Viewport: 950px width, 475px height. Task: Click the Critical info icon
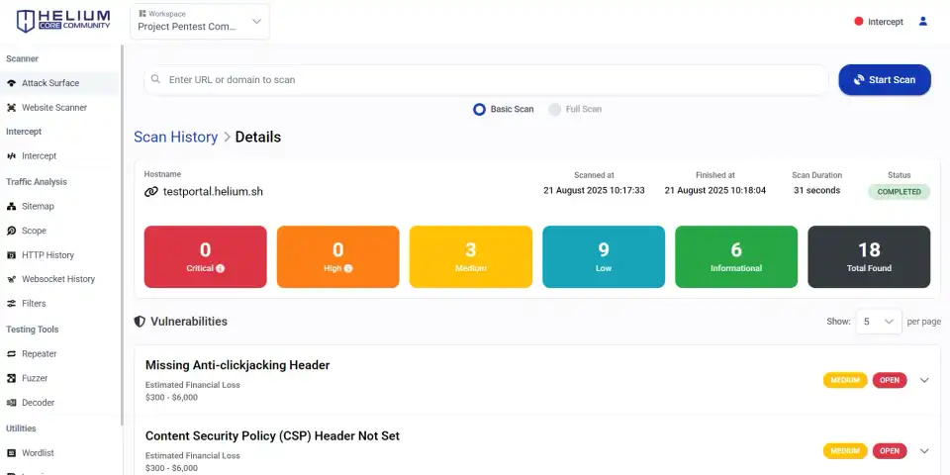(220, 268)
